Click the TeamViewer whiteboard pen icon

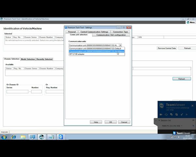tap(182, 114)
